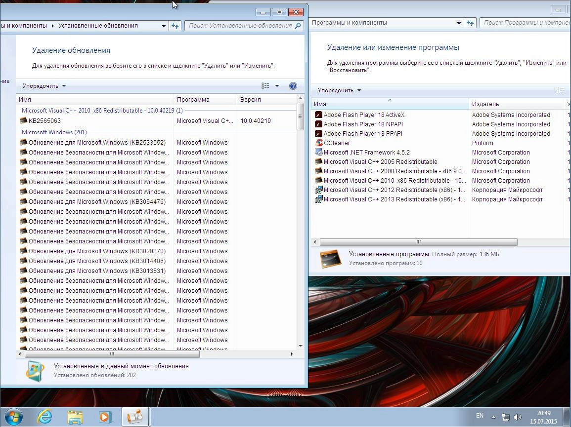
Task: Show hidden tray icons arrow
Action: click(493, 417)
